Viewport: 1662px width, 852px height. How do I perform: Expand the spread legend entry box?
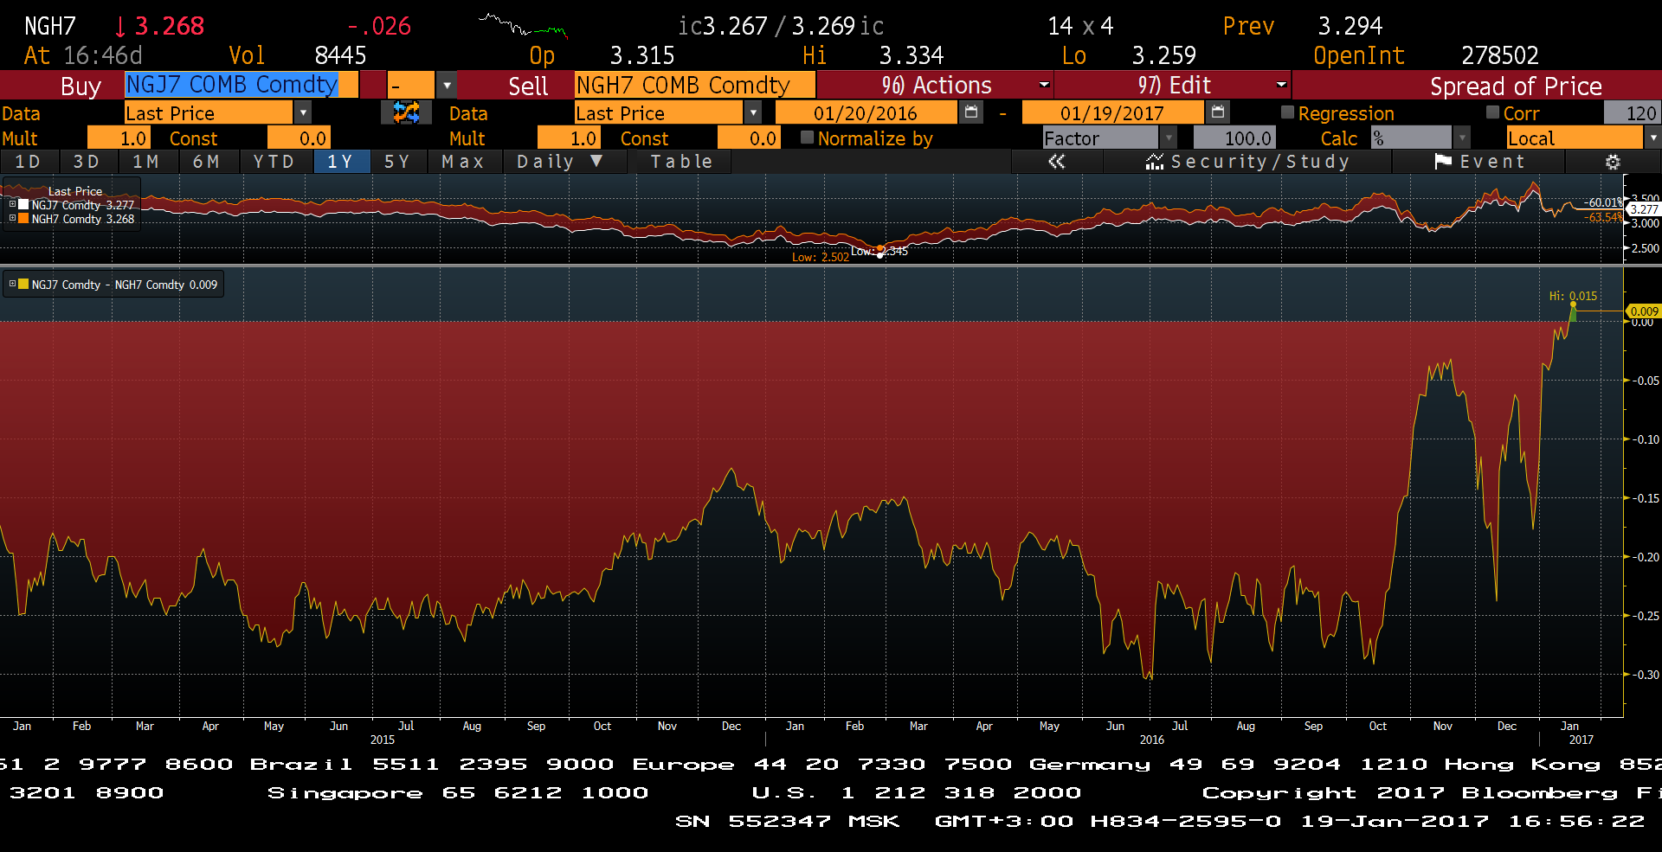pyautogui.click(x=12, y=284)
